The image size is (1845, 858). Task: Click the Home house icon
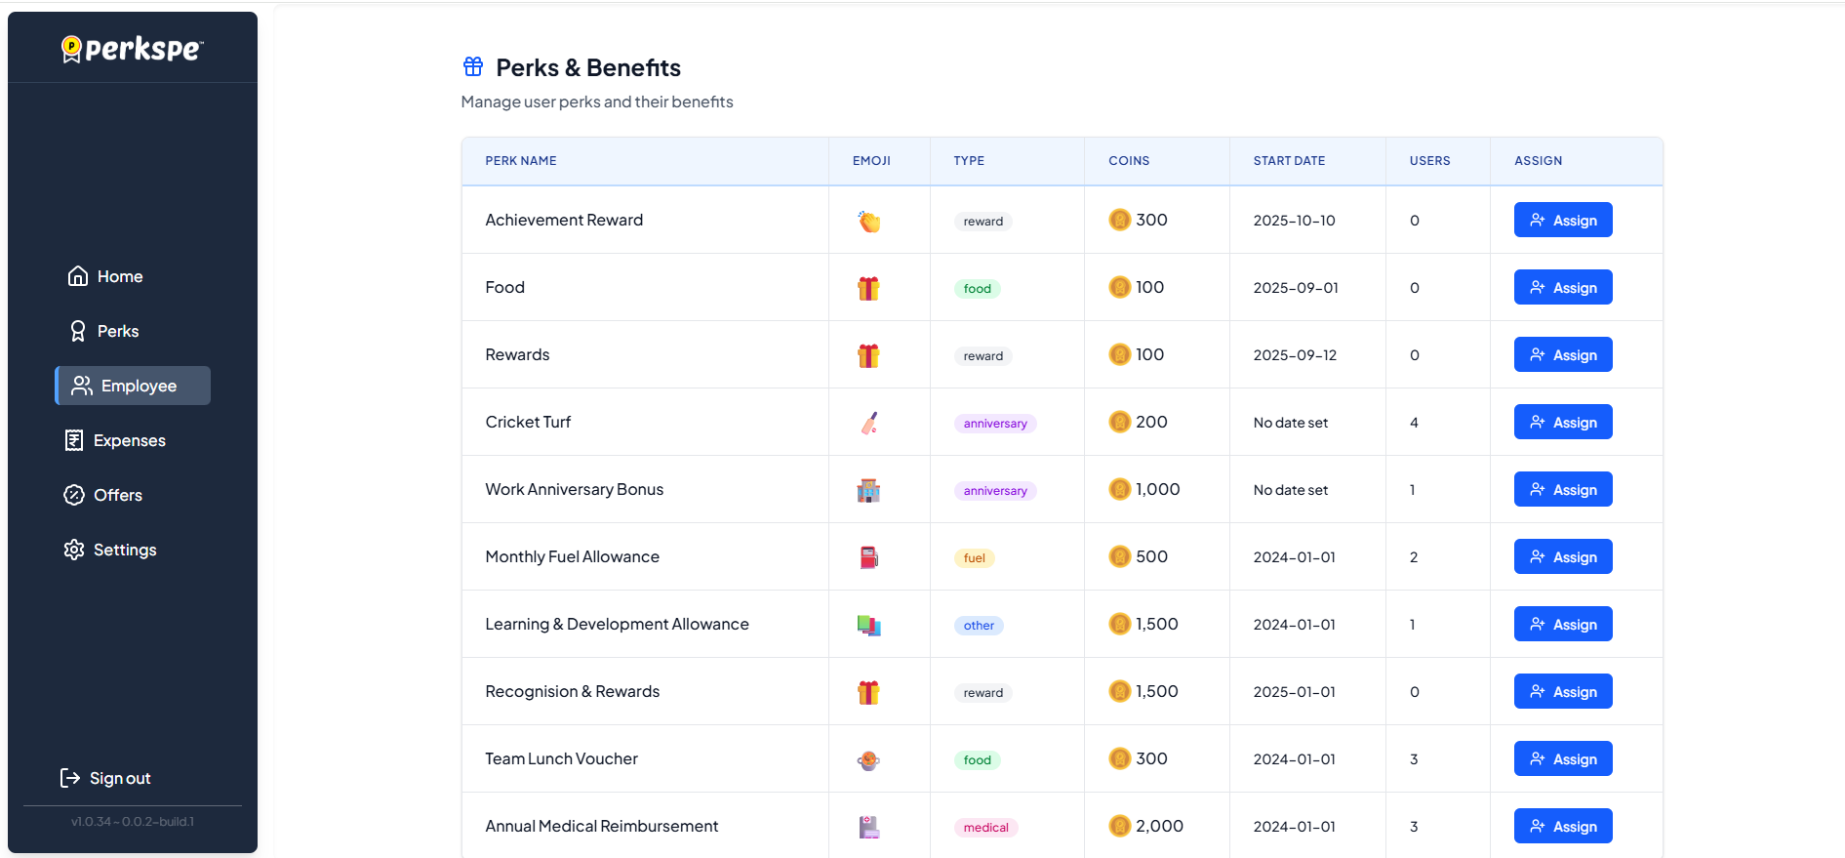[78, 276]
